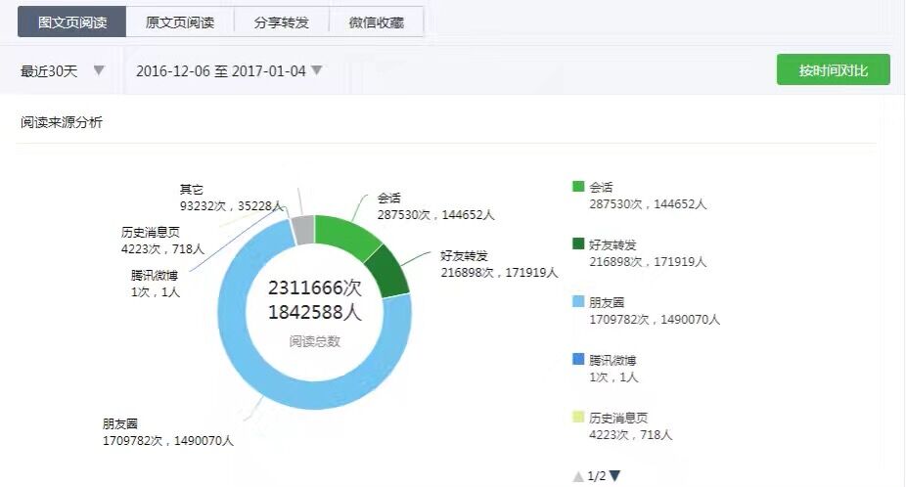
Task: Switch to the 图文页阅读 tab
Action: point(71,22)
